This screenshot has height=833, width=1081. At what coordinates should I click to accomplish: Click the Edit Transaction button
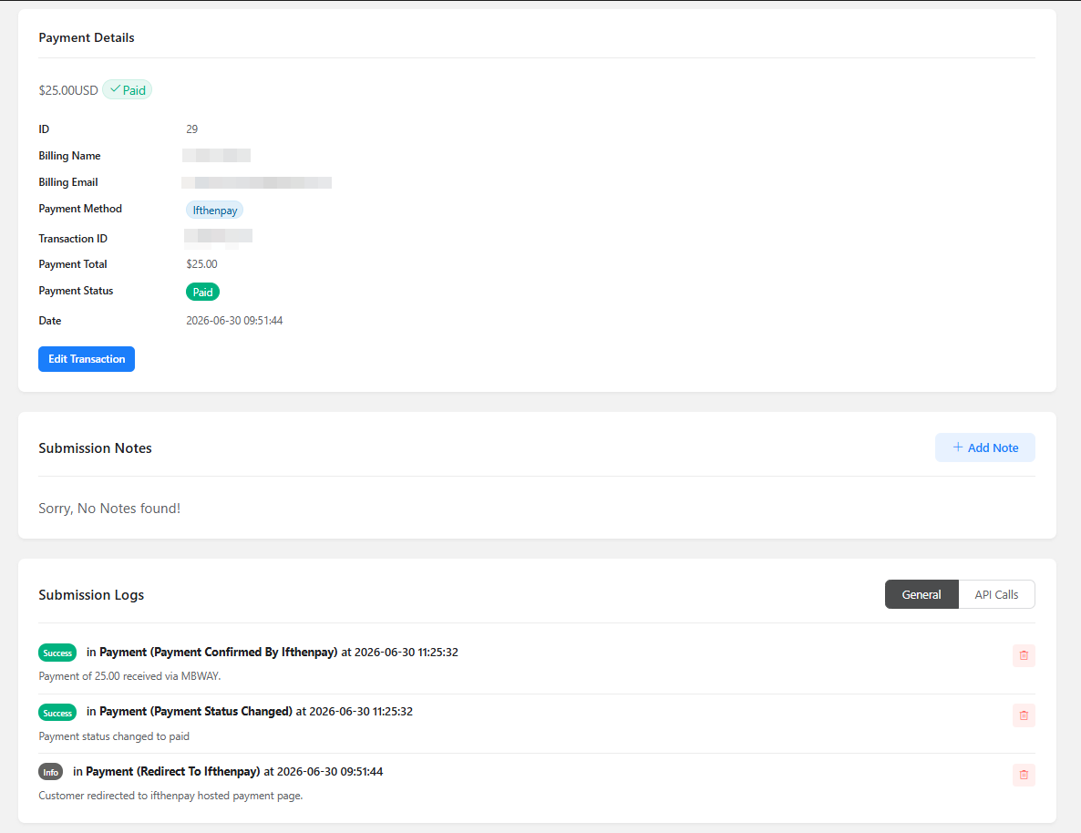[87, 358]
